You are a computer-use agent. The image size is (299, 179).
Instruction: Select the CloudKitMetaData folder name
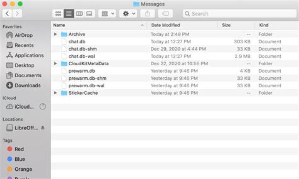pyautogui.click(x=88, y=64)
